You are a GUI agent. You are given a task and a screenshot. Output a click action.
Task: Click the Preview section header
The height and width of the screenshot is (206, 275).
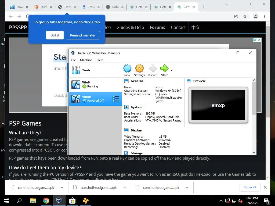(199, 81)
